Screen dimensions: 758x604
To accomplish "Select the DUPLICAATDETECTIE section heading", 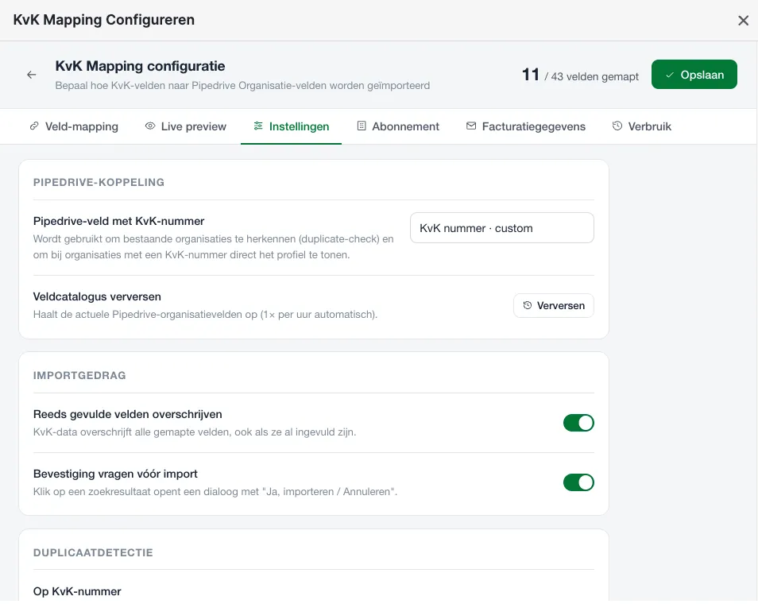I will coord(93,552).
